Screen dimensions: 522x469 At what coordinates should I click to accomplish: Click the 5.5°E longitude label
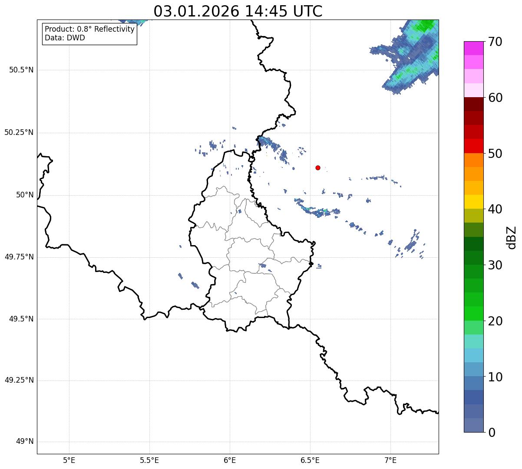[x=149, y=460]
